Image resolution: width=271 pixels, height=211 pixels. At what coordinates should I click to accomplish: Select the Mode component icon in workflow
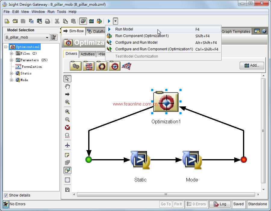tap(192, 160)
